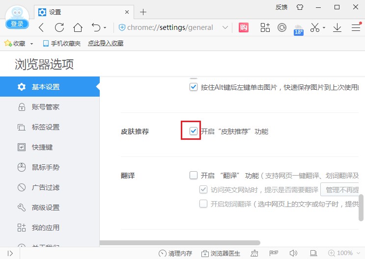Reload the page with refresh icon
Viewport: 365px width, 259px height.
59,27
